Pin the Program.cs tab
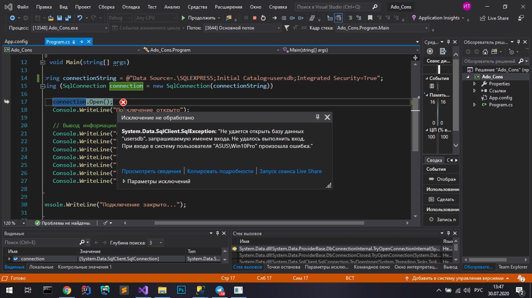 point(82,42)
